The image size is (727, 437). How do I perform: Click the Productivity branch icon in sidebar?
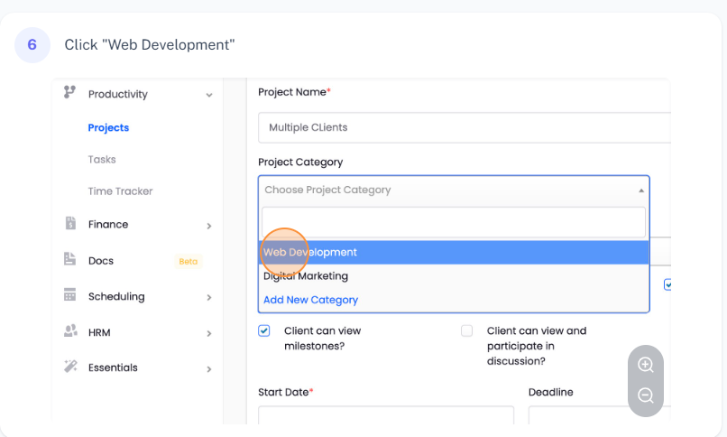pyautogui.click(x=69, y=93)
